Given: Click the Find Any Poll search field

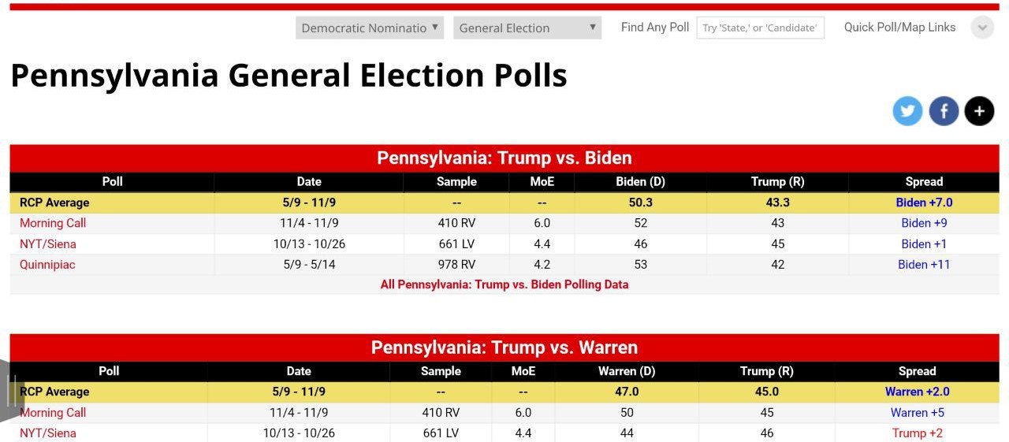Looking at the screenshot, I should (760, 28).
